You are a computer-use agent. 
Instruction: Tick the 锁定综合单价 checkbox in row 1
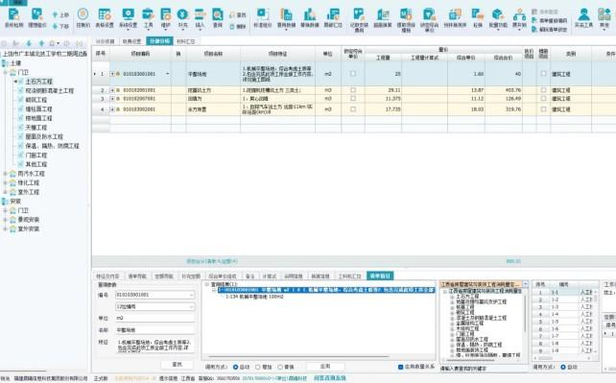[x=353, y=74]
